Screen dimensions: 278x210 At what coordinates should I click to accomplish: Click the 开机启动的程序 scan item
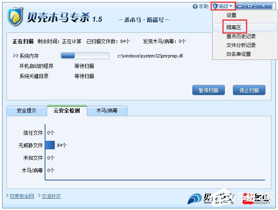[37, 66]
